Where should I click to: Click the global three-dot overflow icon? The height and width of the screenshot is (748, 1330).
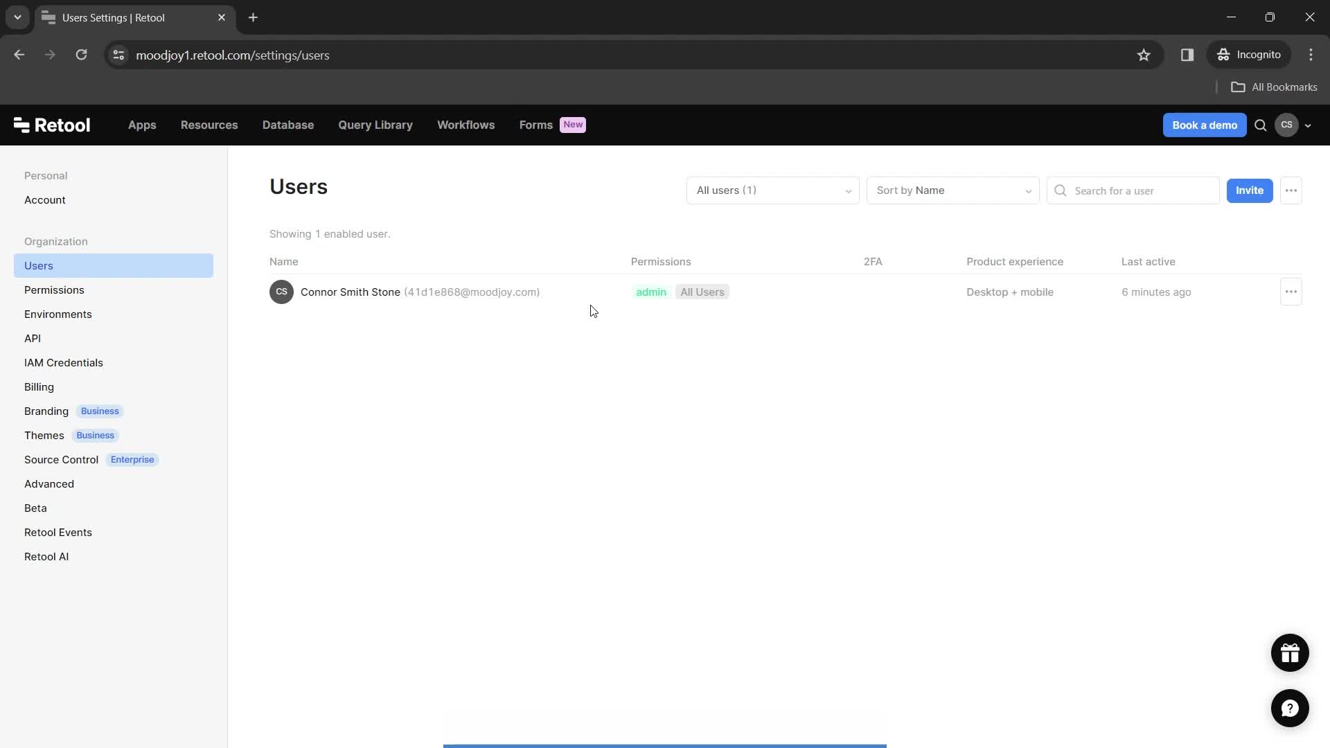1292,190
